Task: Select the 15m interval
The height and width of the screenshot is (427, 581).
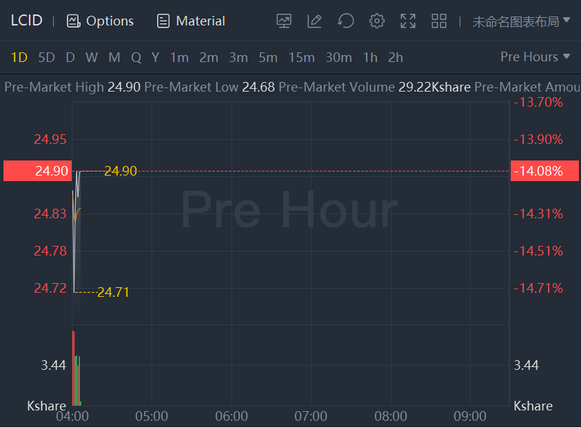Action: click(x=301, y=57)
